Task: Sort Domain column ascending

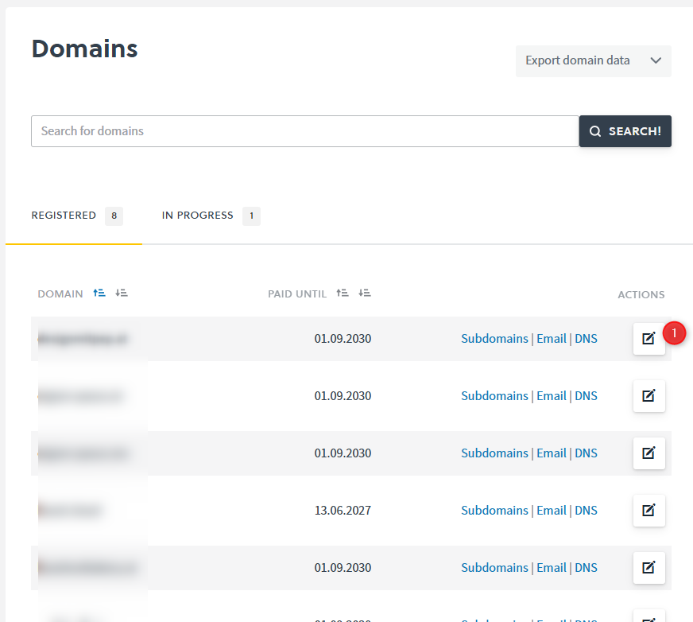Action: click(x=99, y=294)
